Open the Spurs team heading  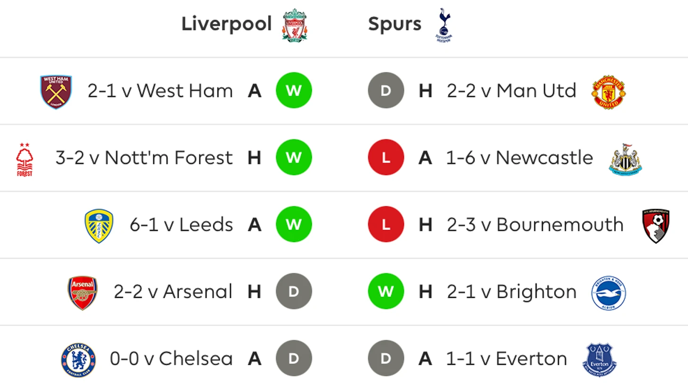[395, 24]
